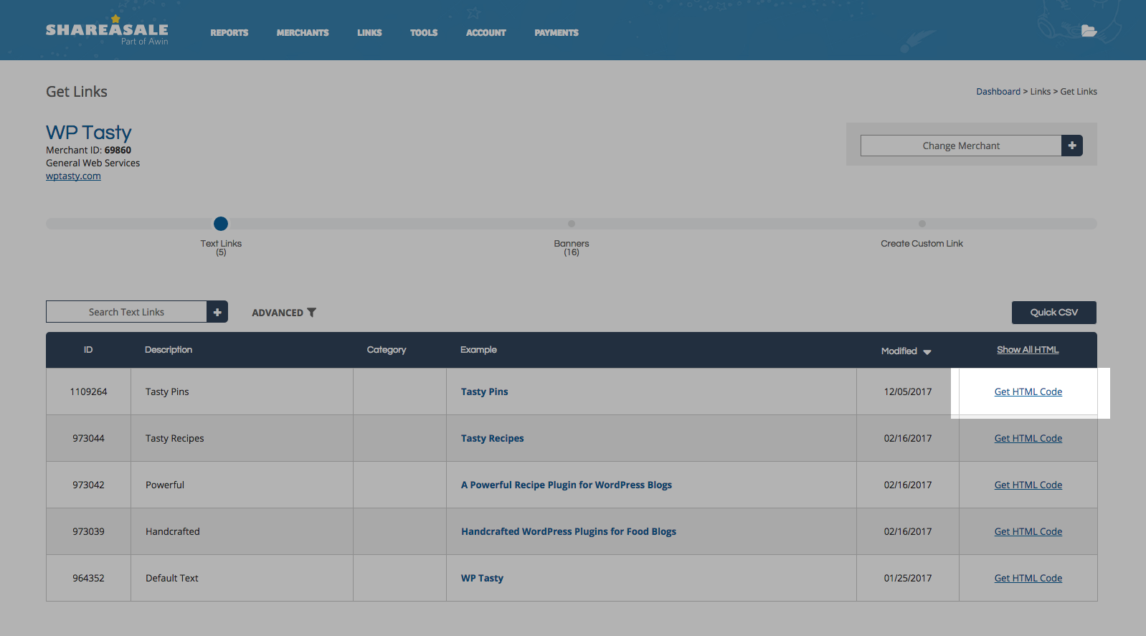Click the ID column header

(x=88, y=350)
